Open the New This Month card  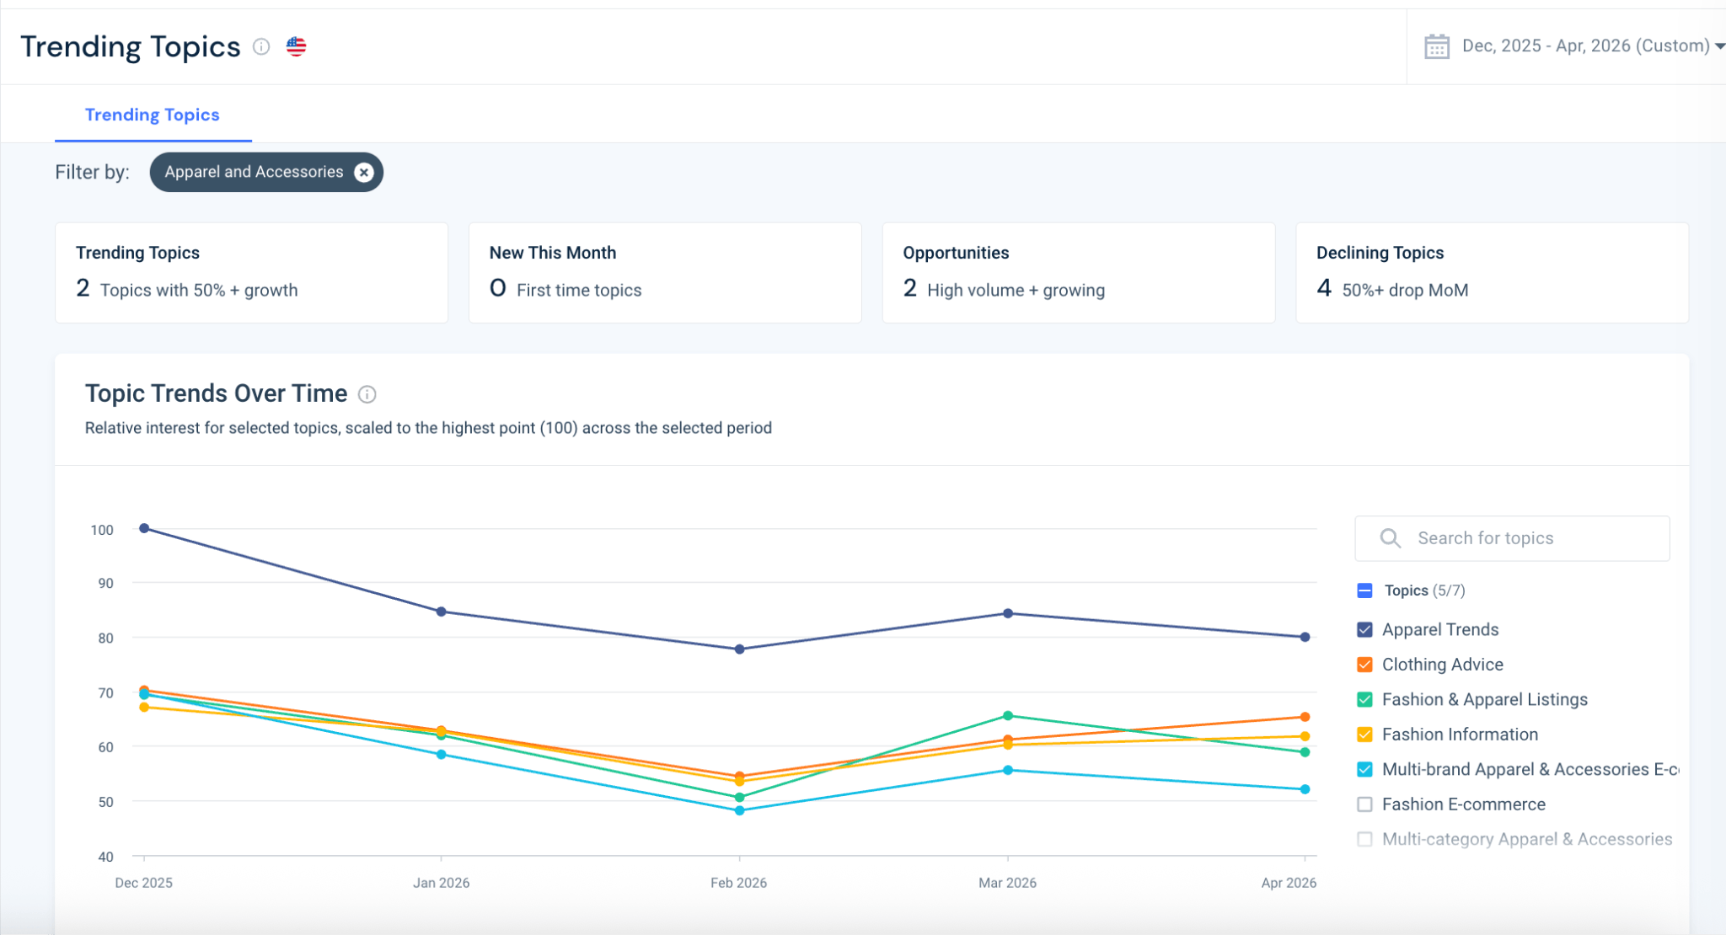[665, 272]
